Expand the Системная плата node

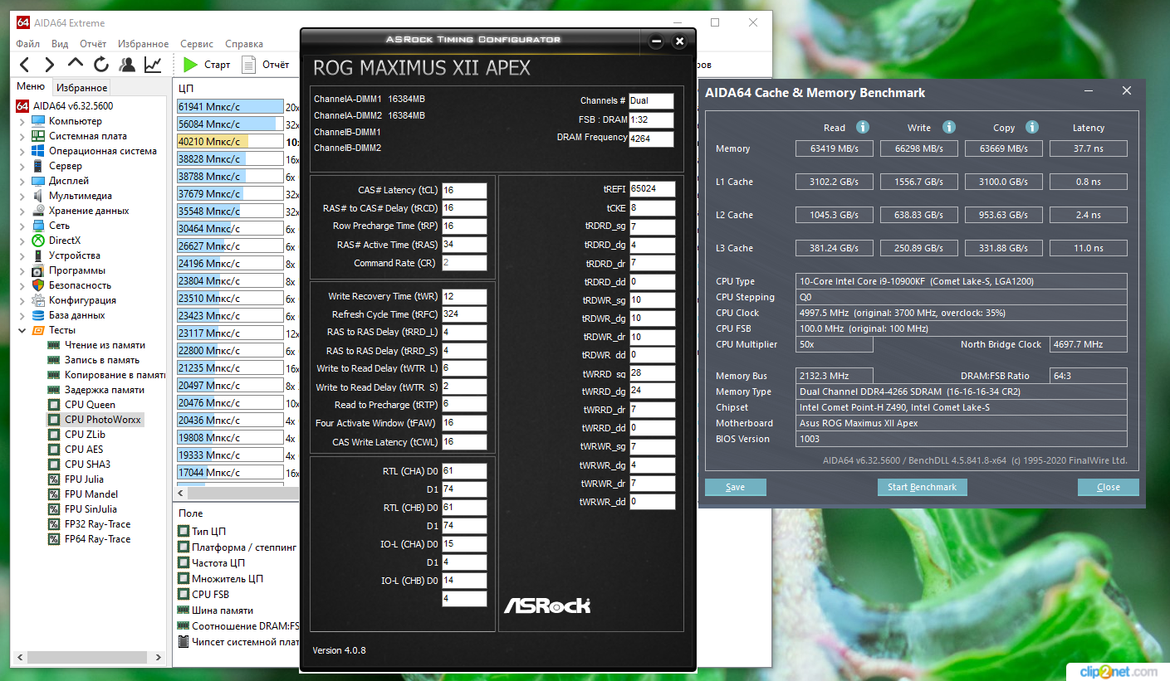(22, 136)
